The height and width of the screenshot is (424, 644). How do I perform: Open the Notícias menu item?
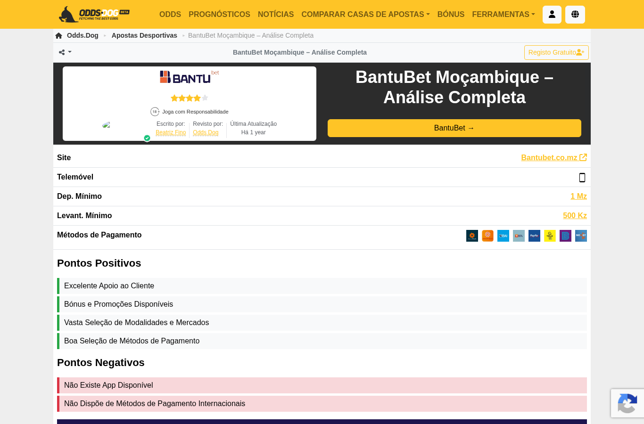[x=276, y=15]
